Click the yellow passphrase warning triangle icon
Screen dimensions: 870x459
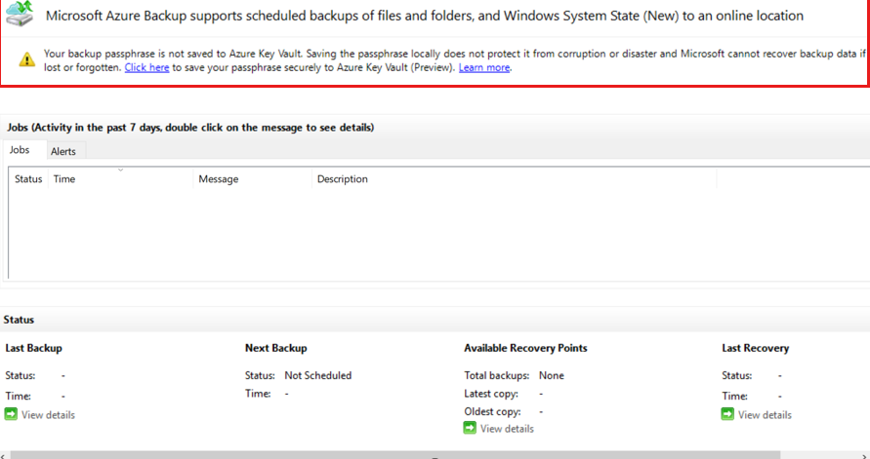[26, 60]
